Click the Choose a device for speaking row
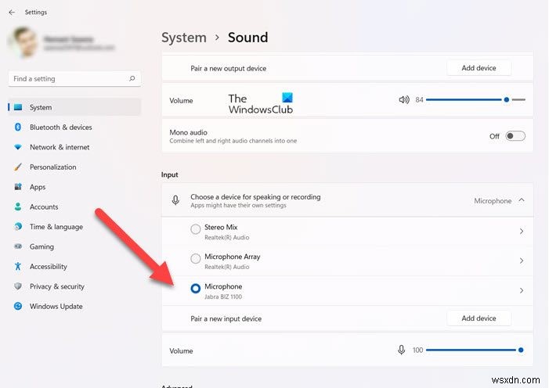Image resolution: width=549 pixels, height=388 pixels. tap(347, 200)
